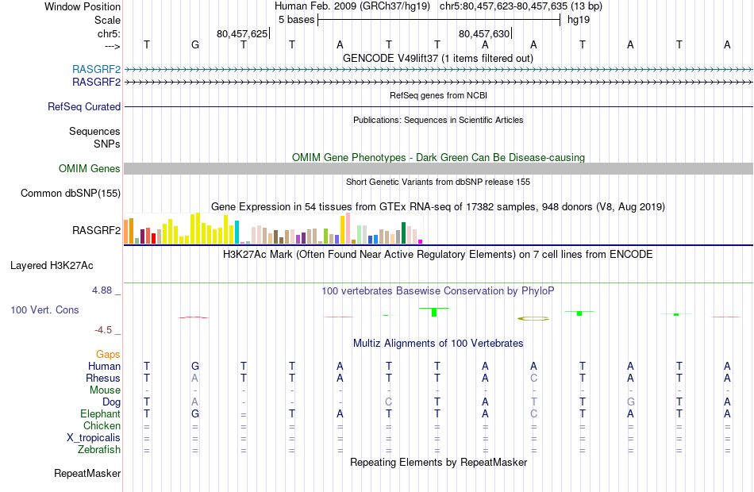The height and width of the screenshot is (492, 754).
Task: Click the Dog row's gray G base
Action: coord(630,402)
